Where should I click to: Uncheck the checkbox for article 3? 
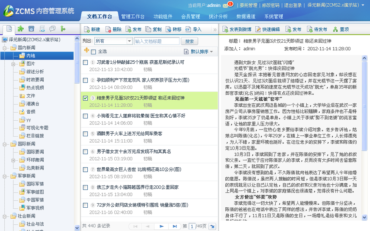85,98
